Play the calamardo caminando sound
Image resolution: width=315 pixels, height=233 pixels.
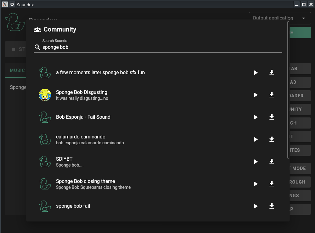click(x=256, y=139)
